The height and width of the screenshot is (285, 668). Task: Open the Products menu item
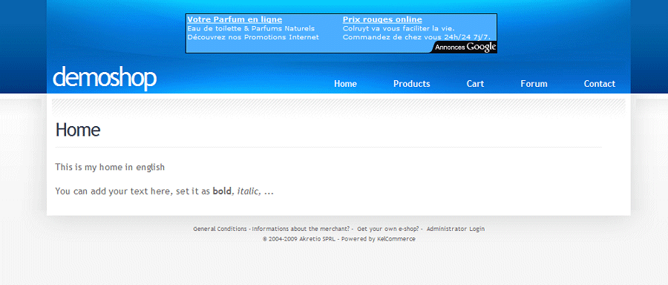coord(411,84)
